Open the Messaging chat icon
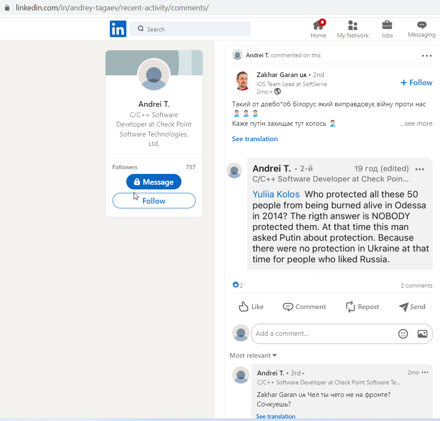The image size is (440, 421). point(421,25)
